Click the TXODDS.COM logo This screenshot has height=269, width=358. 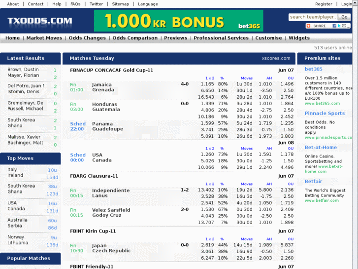click(40, 21)
